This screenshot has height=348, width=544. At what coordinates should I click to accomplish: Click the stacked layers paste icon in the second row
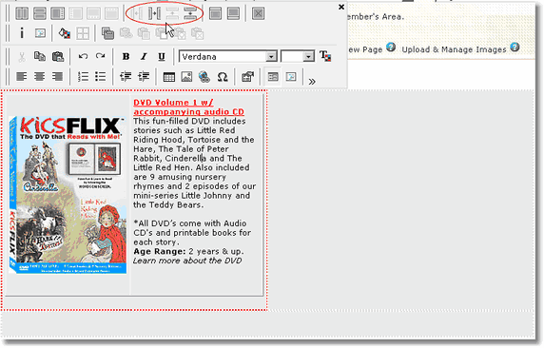click(107, 33)
